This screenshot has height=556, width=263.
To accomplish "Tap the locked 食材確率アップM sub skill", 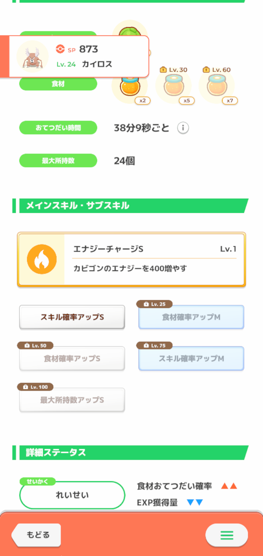I will 191,317.
